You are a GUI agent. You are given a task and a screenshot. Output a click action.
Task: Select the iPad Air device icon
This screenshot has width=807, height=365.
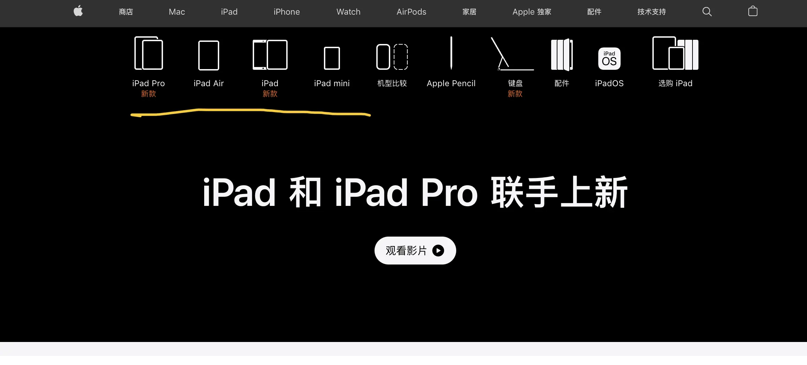pos(209,55)
